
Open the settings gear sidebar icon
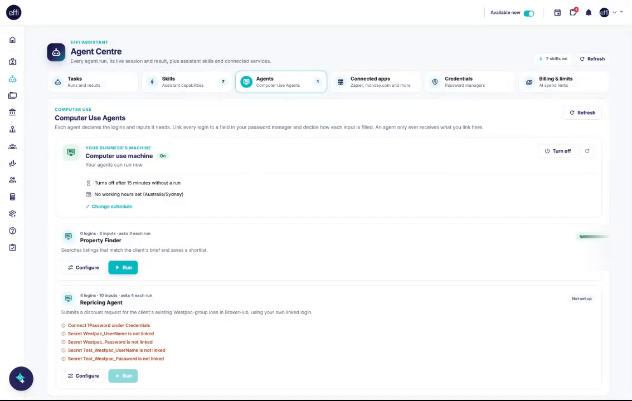coord(12,214)
